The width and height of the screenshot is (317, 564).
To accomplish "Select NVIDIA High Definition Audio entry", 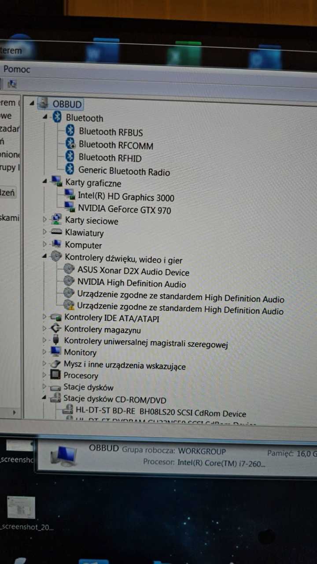I will coord(132,283).
